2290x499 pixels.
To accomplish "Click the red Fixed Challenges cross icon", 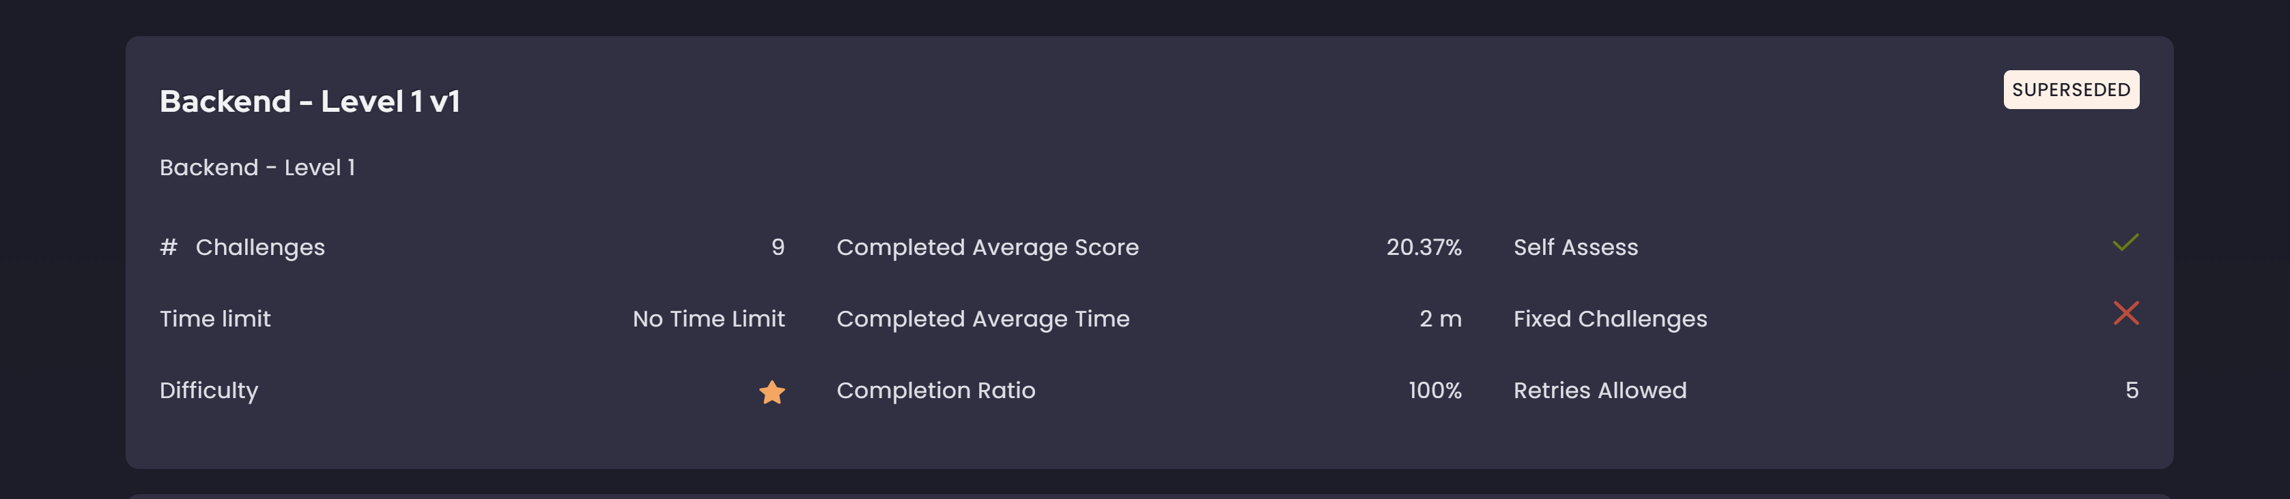I will pyautogui.click(x=2125, y=314).
